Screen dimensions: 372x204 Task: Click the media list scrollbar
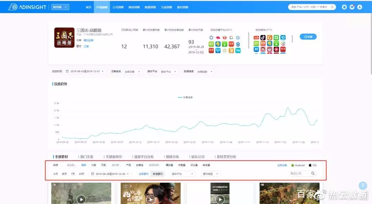click(x=292, y=38)
